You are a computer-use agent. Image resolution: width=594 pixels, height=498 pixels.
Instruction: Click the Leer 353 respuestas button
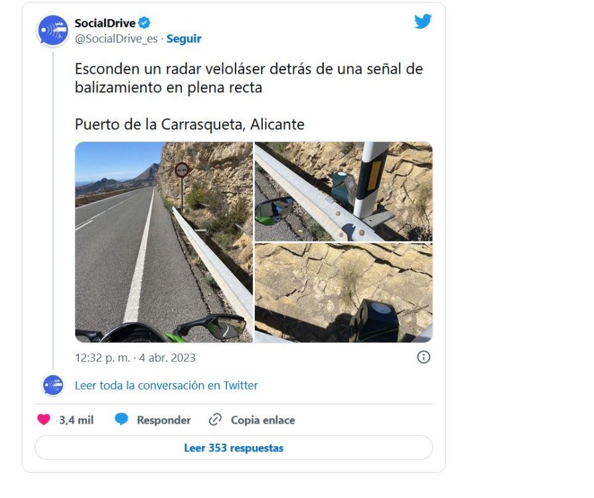coord(234,448)
